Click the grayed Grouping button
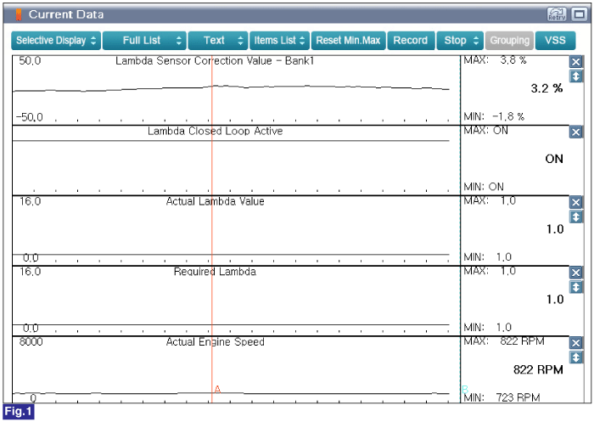This screenshot has height=422, width=594. click(509, 41)
